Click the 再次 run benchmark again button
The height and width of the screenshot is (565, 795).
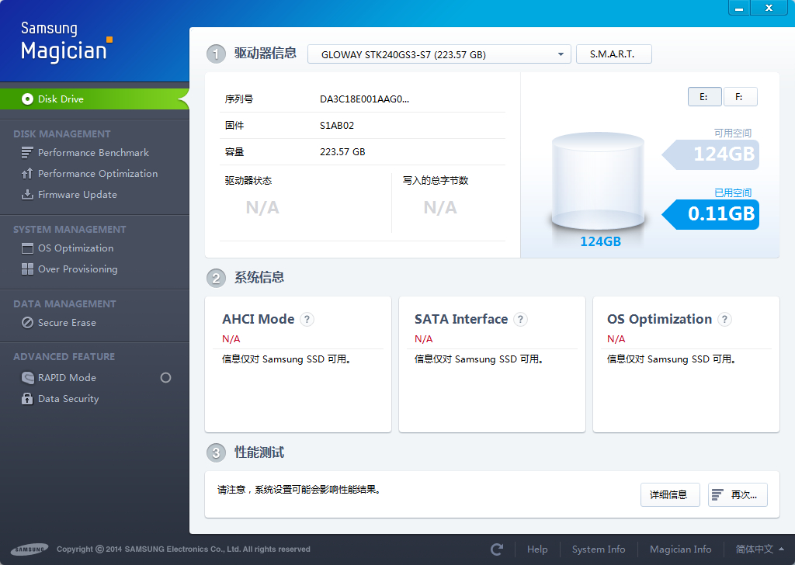(x=738, y=494)
